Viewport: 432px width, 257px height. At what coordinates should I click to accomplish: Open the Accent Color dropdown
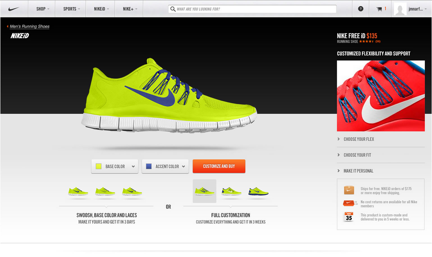click(x=165, y=166)
